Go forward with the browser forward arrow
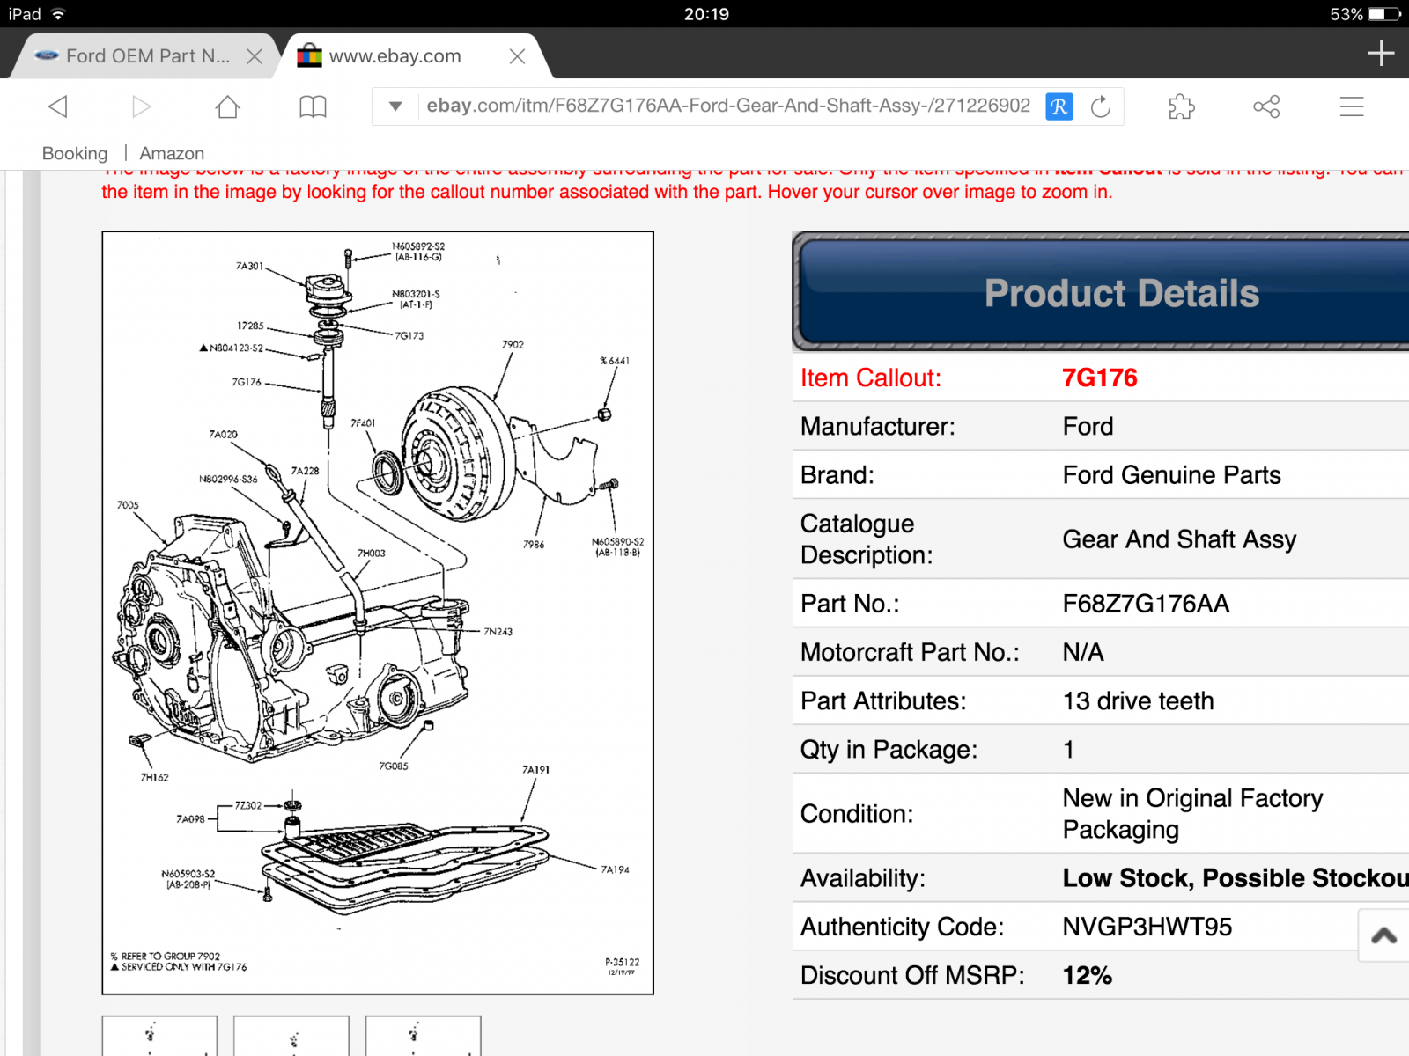Screen dimensions: 1409x1056 click(141, 106)
